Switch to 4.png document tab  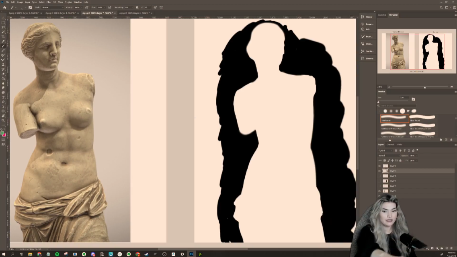(134, 13)
